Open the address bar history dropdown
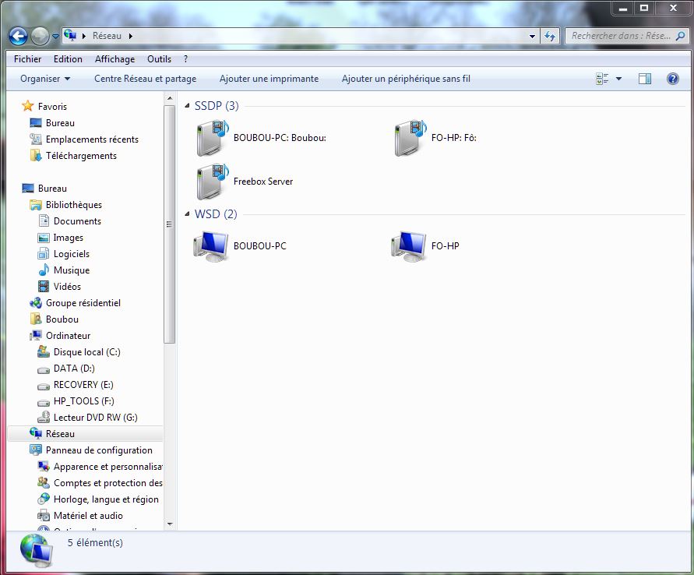 coord(532,37)
